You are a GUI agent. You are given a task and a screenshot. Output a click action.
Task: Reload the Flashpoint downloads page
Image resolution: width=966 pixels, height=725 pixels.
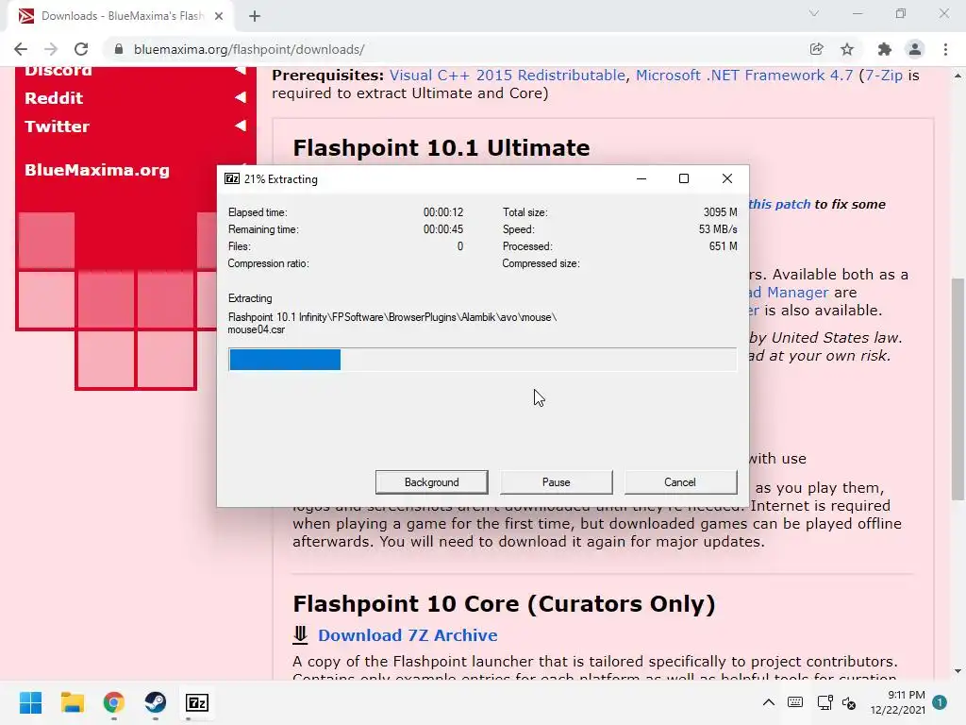pos(81,49)
